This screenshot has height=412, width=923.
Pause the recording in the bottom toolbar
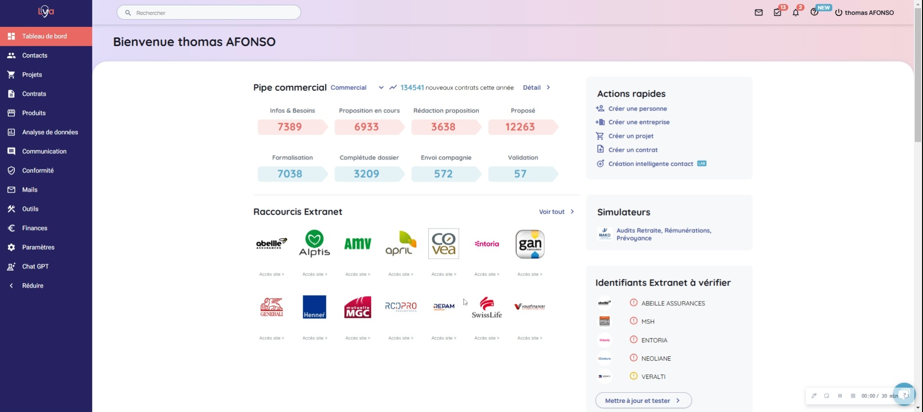pos(840,396)
